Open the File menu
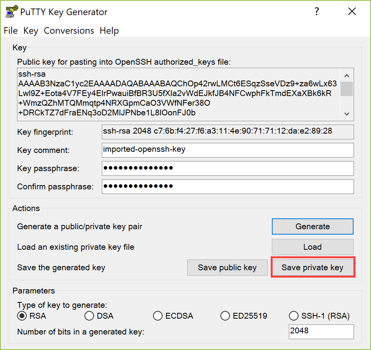The height and width of the screenshot is (350, 371). (10, 31)
